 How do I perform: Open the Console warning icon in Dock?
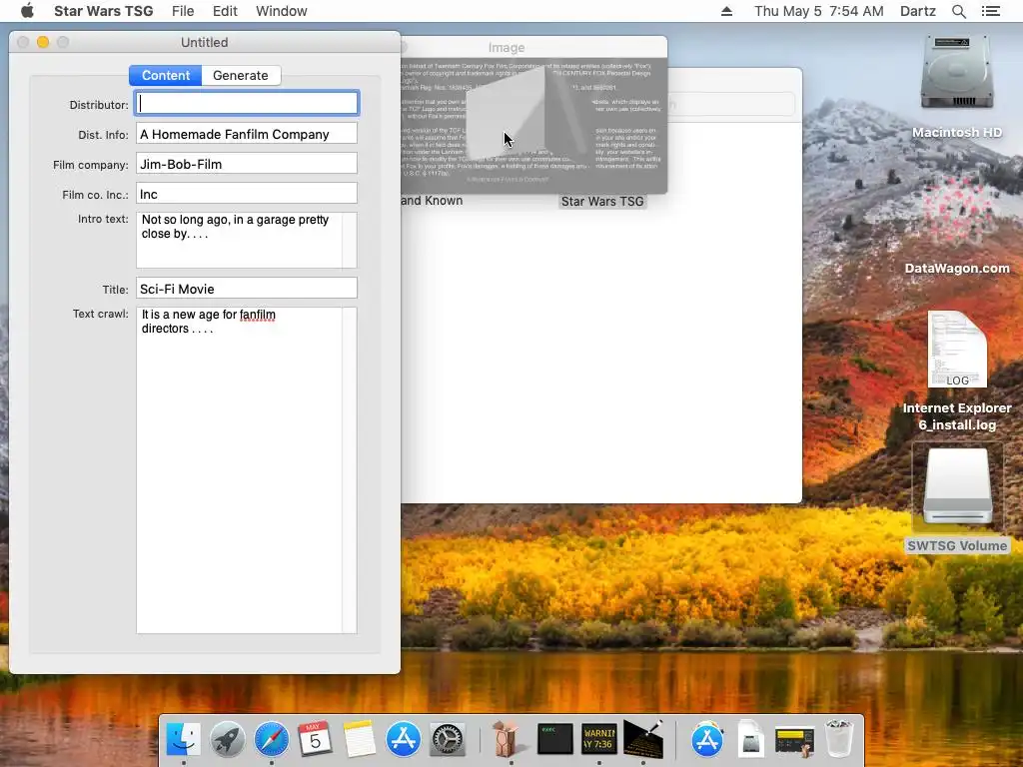599,740
